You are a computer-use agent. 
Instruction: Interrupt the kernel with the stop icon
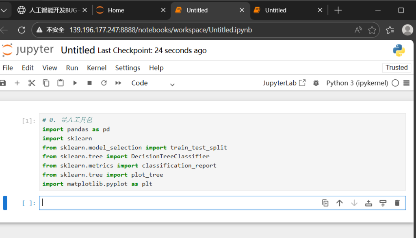click(x=89, y=83)
